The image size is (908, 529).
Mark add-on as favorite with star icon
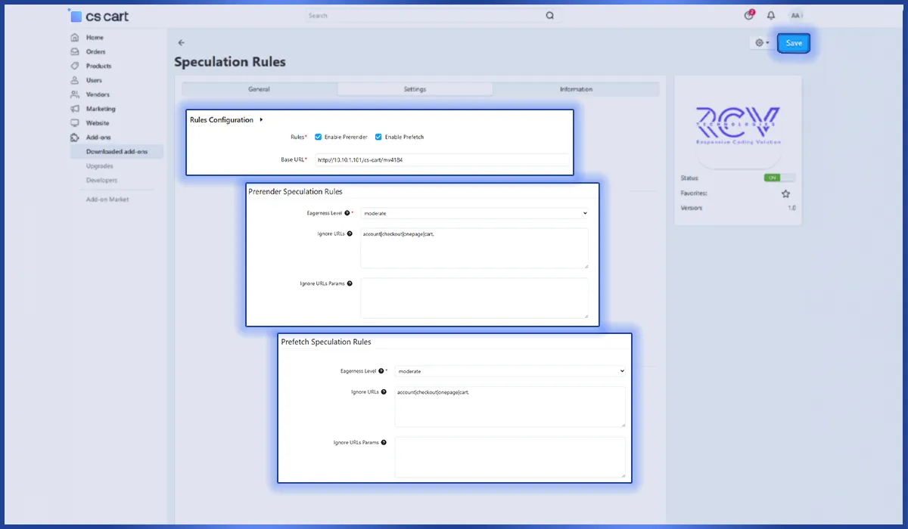click(x=785, y=193)
